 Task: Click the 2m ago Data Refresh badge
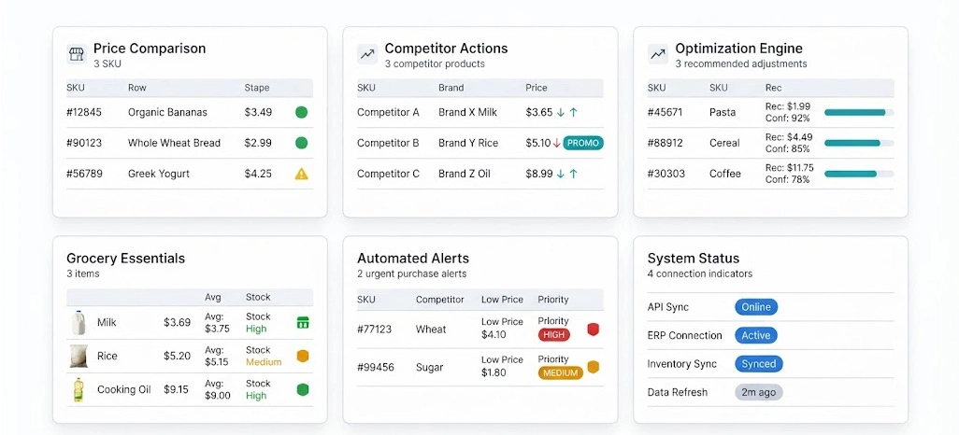click(758, 392)
